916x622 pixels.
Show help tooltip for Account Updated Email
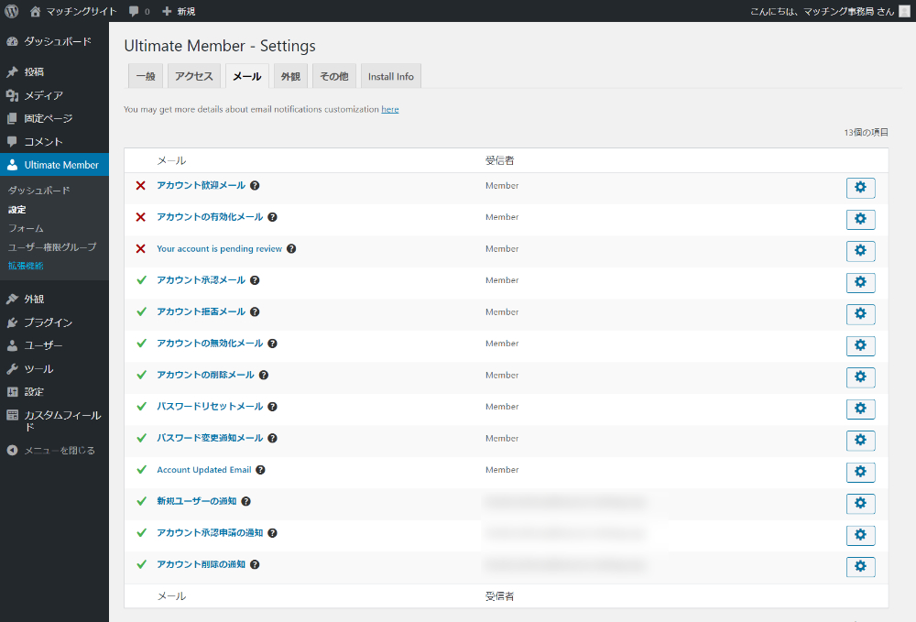(260, 470)
